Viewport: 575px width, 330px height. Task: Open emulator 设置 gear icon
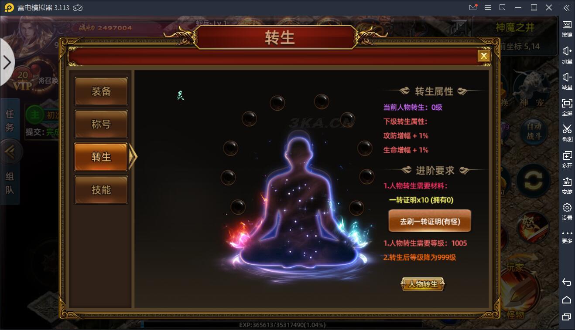567,212
